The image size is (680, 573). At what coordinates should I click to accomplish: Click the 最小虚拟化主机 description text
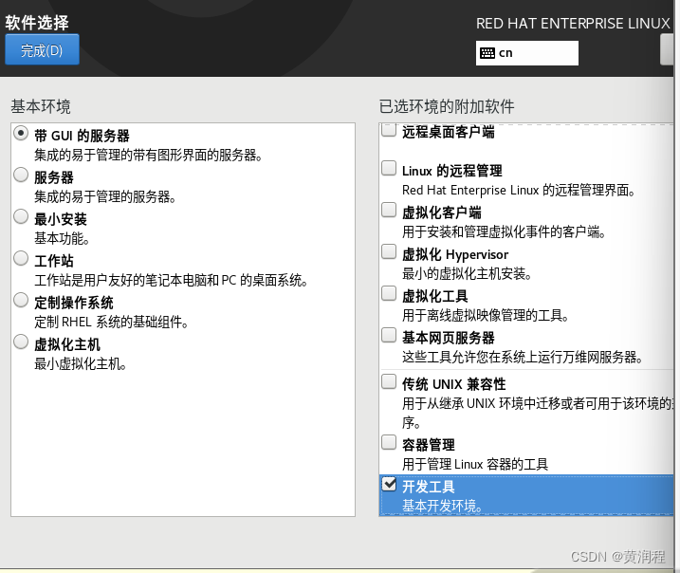(x=81, y=363)
